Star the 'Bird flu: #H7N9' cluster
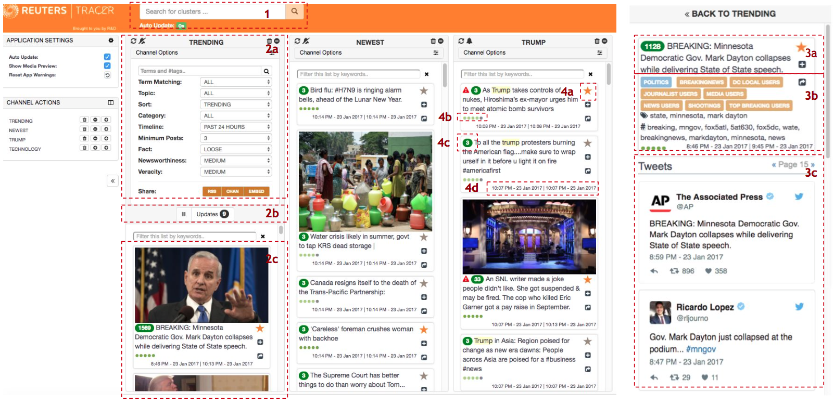The image size is (834, 405). [x=424, y=91]
